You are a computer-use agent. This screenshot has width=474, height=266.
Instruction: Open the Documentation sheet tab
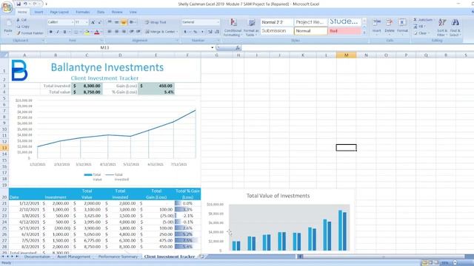[x=37, y=256]
